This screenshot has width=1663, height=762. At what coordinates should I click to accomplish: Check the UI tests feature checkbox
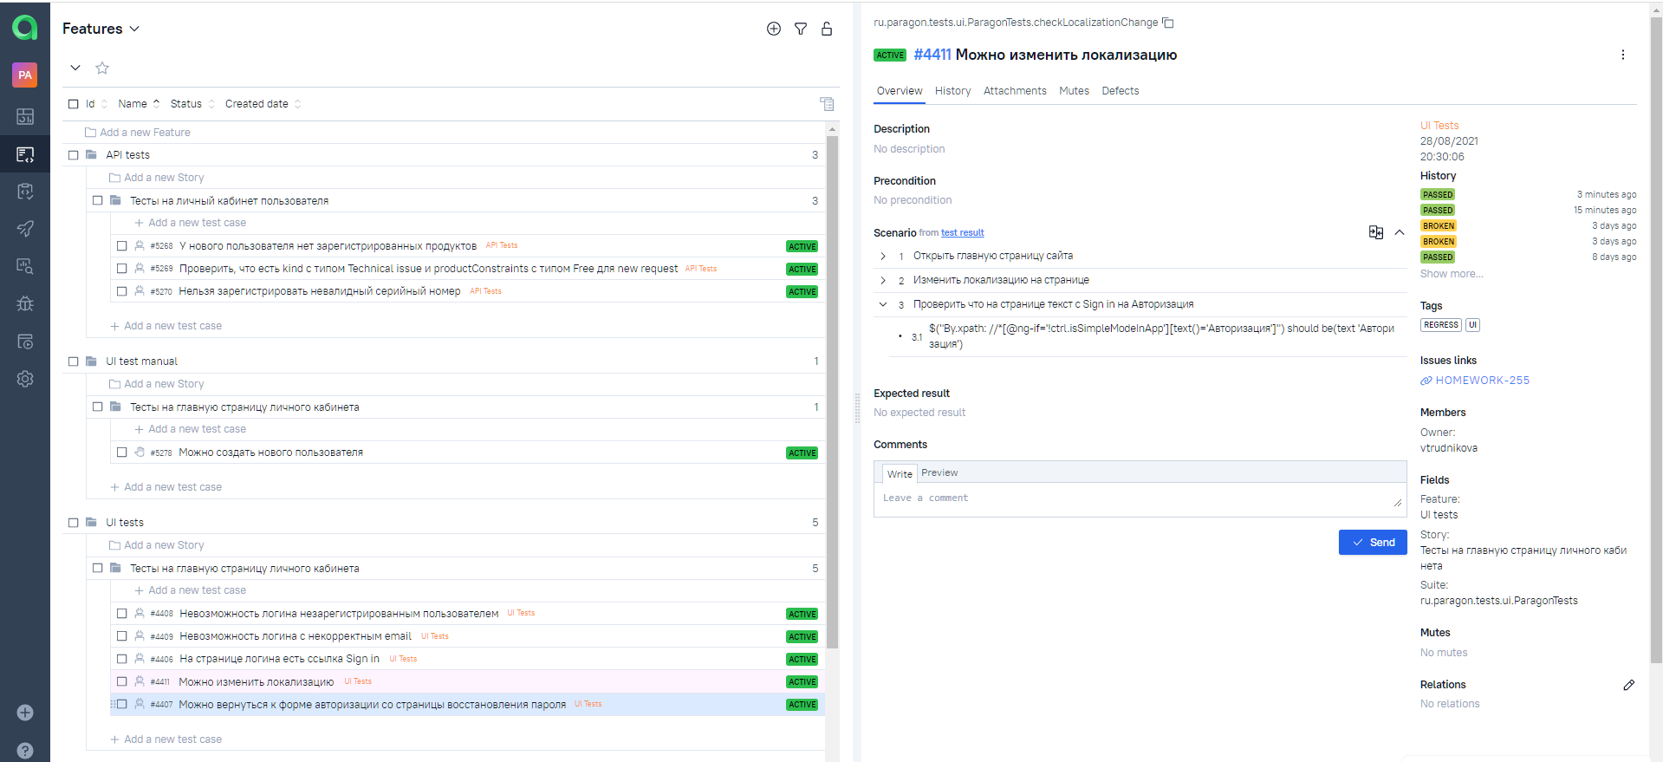(74, 523)
